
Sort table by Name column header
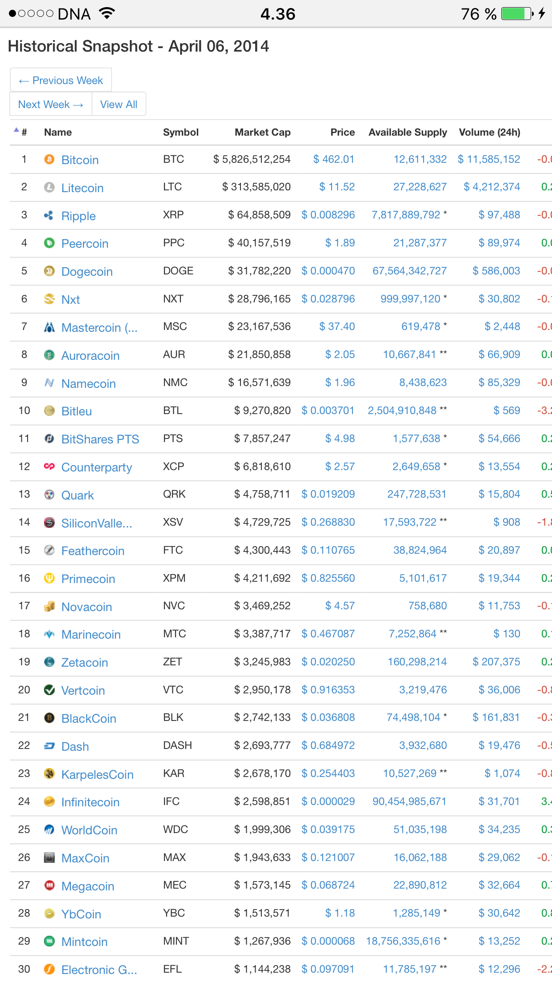(x=58, y=132)
